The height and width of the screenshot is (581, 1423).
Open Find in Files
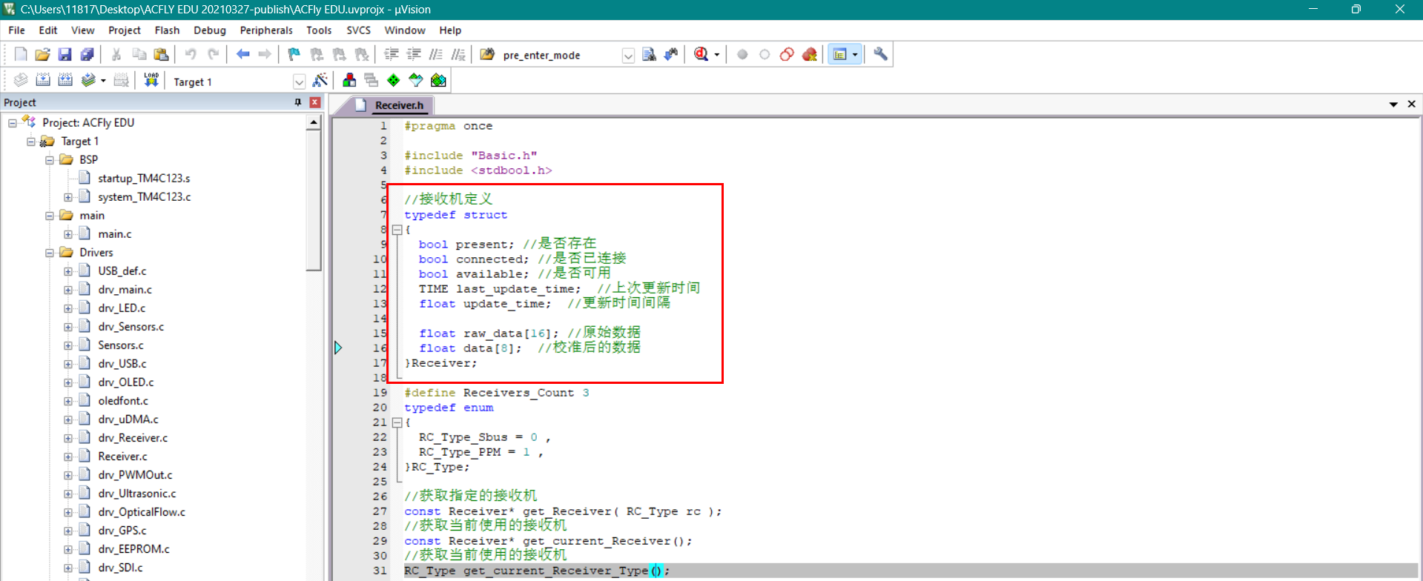pos(487,54)
